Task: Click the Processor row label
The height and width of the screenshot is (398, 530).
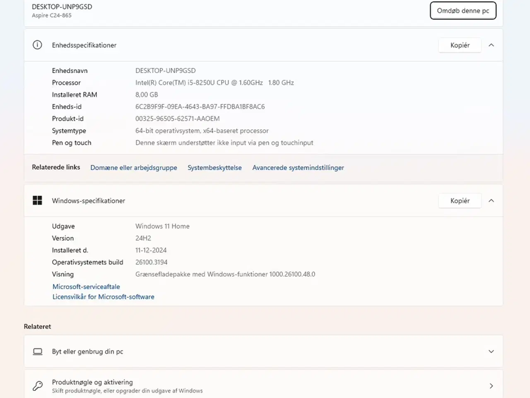Action: point(66,83)
